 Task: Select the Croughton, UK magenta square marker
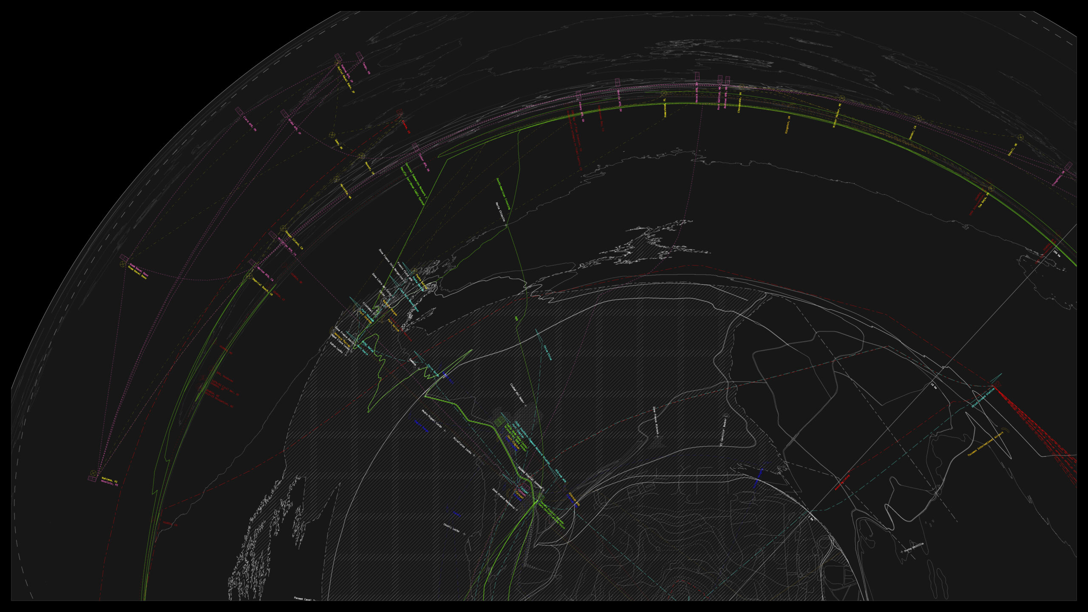[x=1068, y=166]
